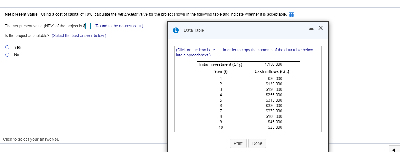Viewport: 400px width, 152px height.
Task: Click the cash inflow $45,000
Action: pos(275,122)
